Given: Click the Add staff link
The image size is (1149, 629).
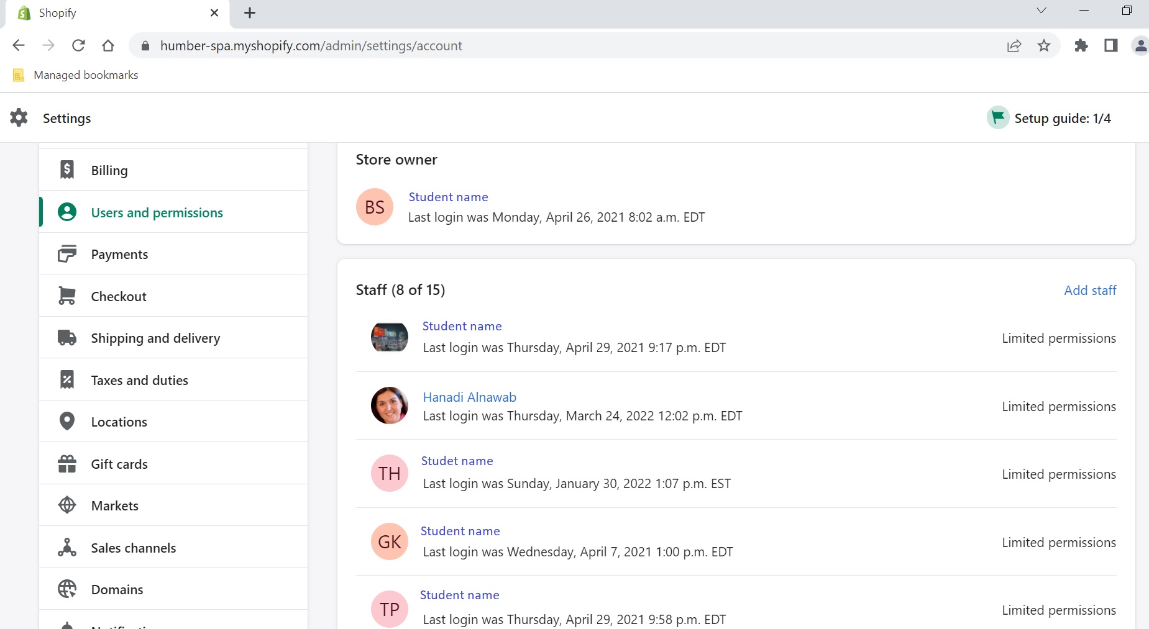Looking at the screenshot, I should [x=1089, y=290].
